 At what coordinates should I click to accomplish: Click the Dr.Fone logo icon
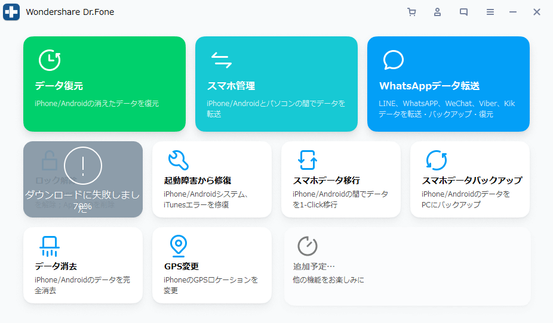(11, 12)
